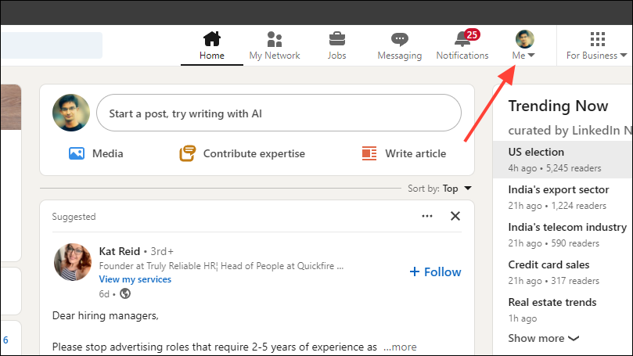
Task: Open Kat Reid's profile name link
Action: tap(120, 251)
